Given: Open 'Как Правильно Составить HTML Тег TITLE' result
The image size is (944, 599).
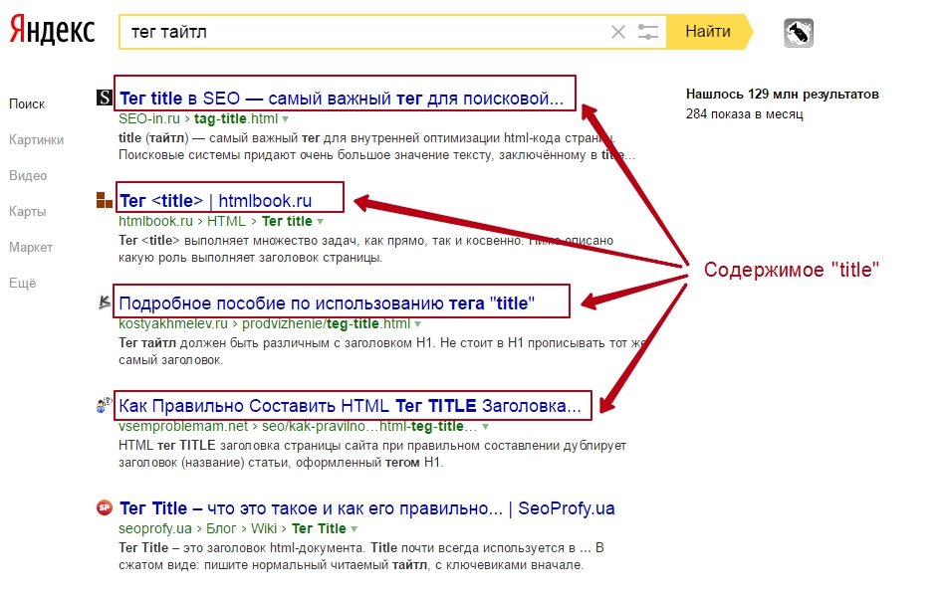Looking at the screenshot, I should pyautogui.click(x=350, y=405).
